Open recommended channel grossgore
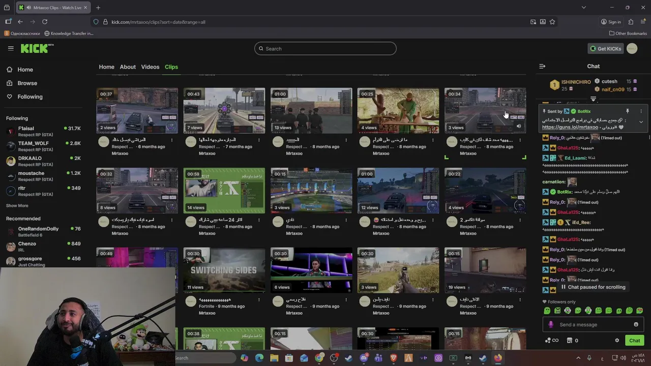This screenshot has width=651, height=366. [x=43, y=261]
